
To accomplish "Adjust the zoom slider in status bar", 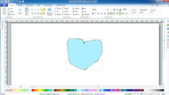I will [x=151, y=94].
